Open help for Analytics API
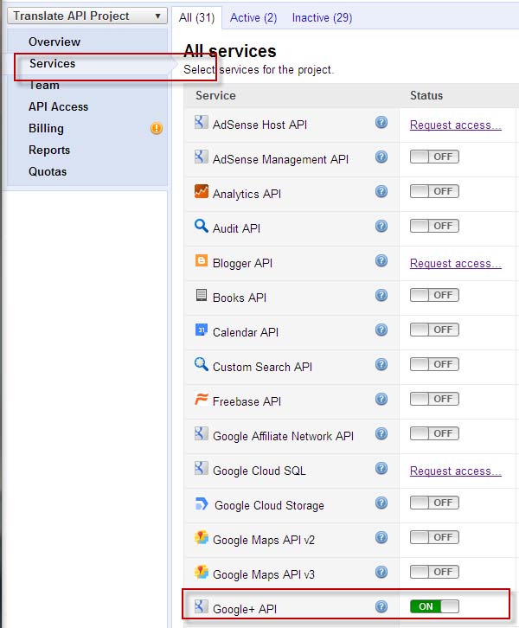The width and height of the screenshot is (519, 628). click(x=381, y=191)
